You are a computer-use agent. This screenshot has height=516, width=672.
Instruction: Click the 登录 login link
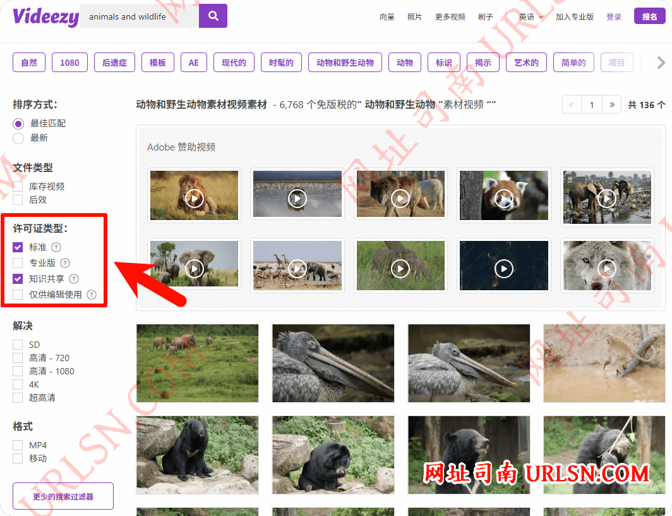point(614,17)
